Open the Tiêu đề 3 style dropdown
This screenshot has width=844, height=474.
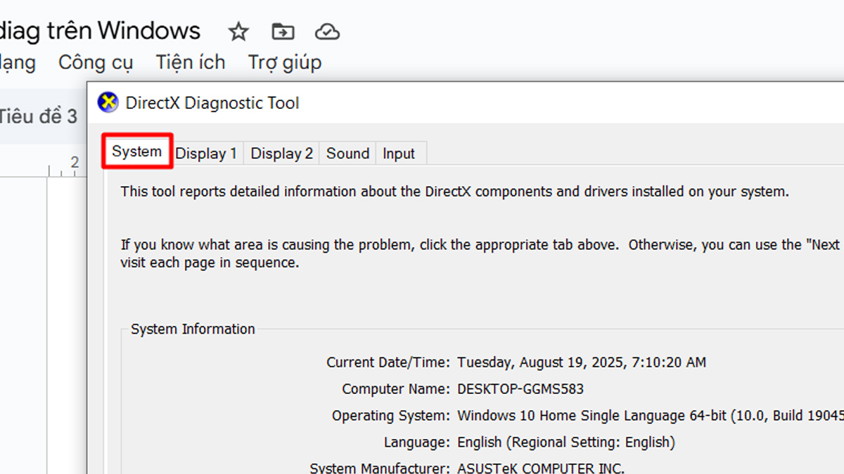(38, 116)
